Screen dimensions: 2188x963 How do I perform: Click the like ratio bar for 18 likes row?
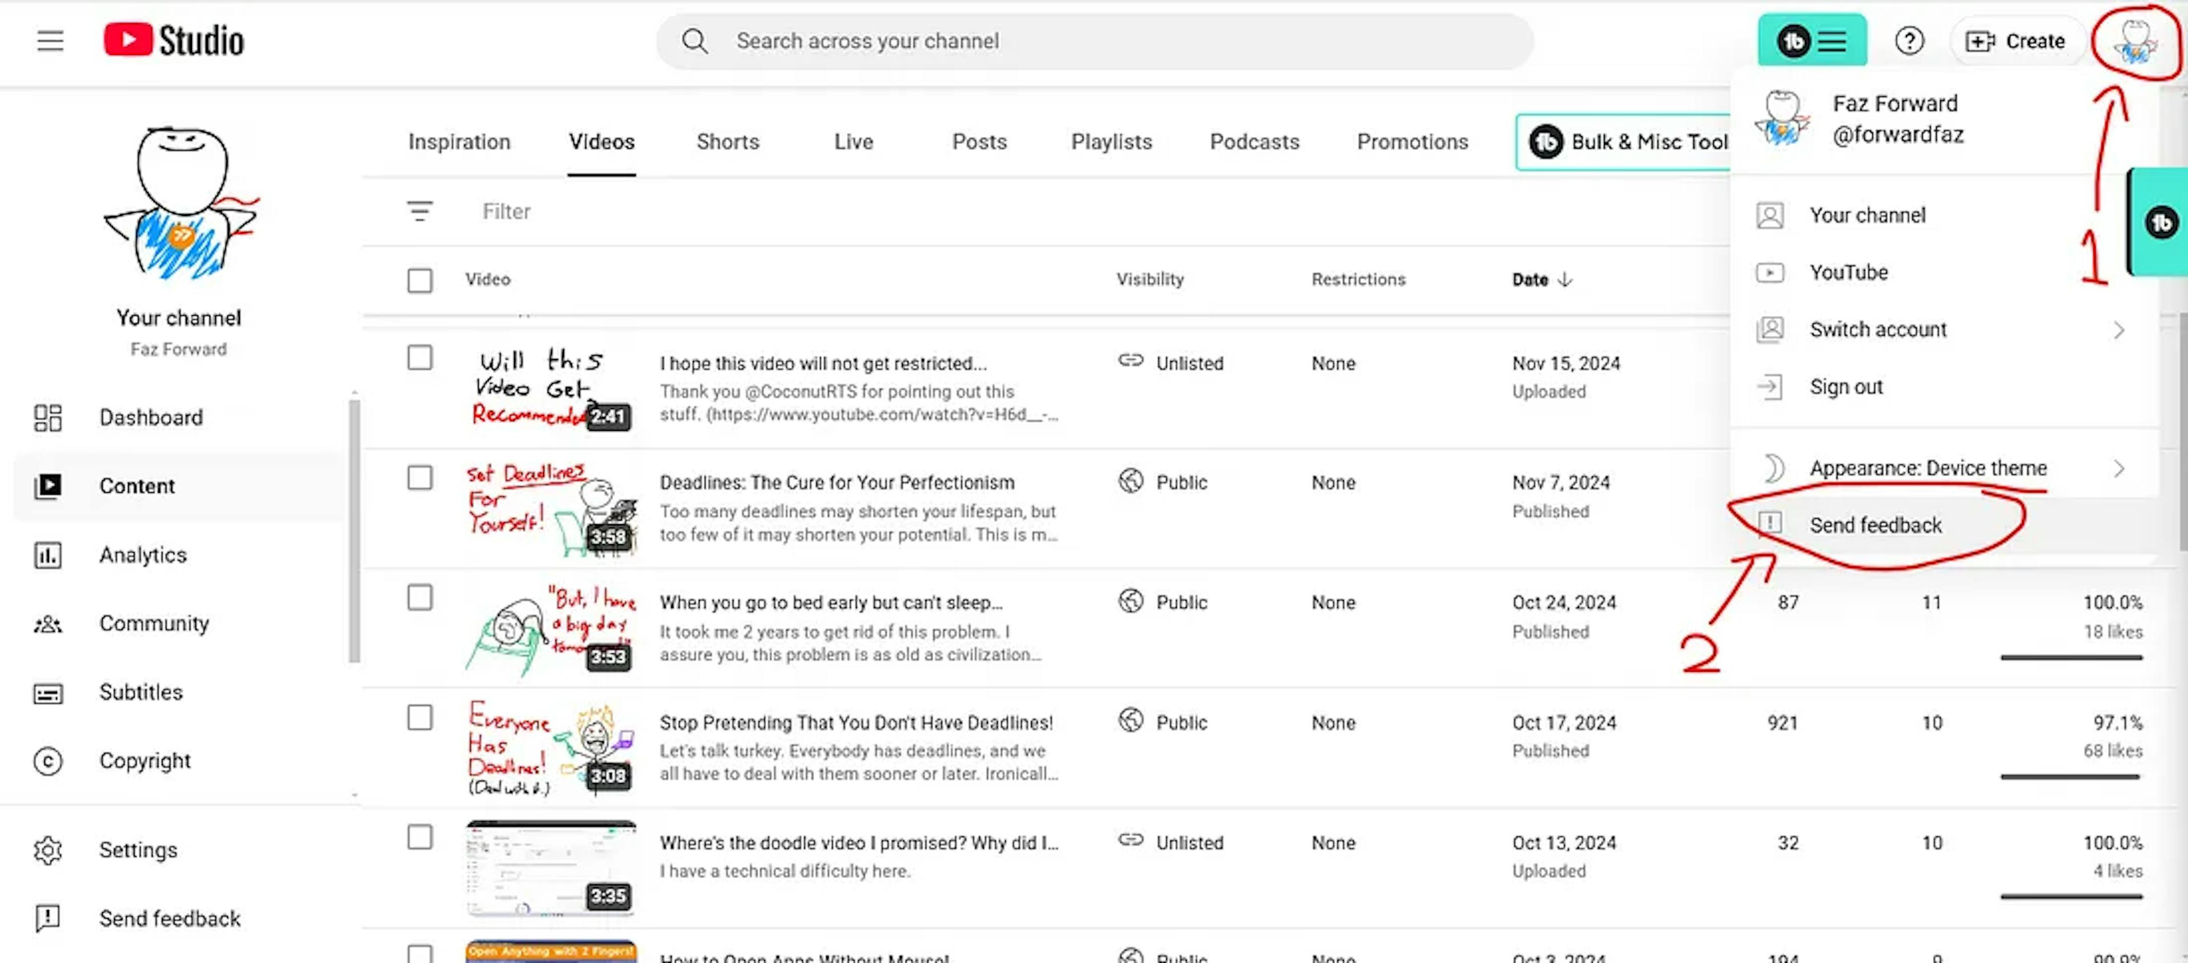2071,656
